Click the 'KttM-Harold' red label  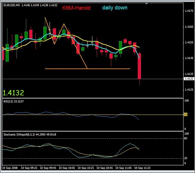pyautogui.click(x=76, y=8)
